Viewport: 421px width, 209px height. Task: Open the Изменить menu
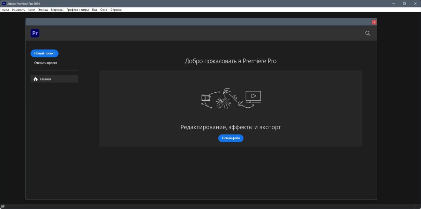tap(18, 10)
